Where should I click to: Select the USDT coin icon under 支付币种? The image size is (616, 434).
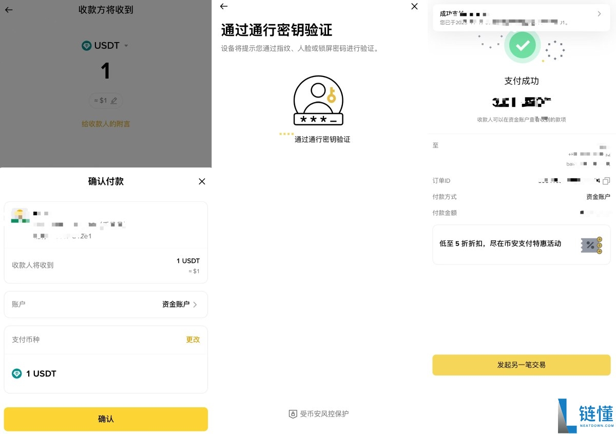pos(17,373)
